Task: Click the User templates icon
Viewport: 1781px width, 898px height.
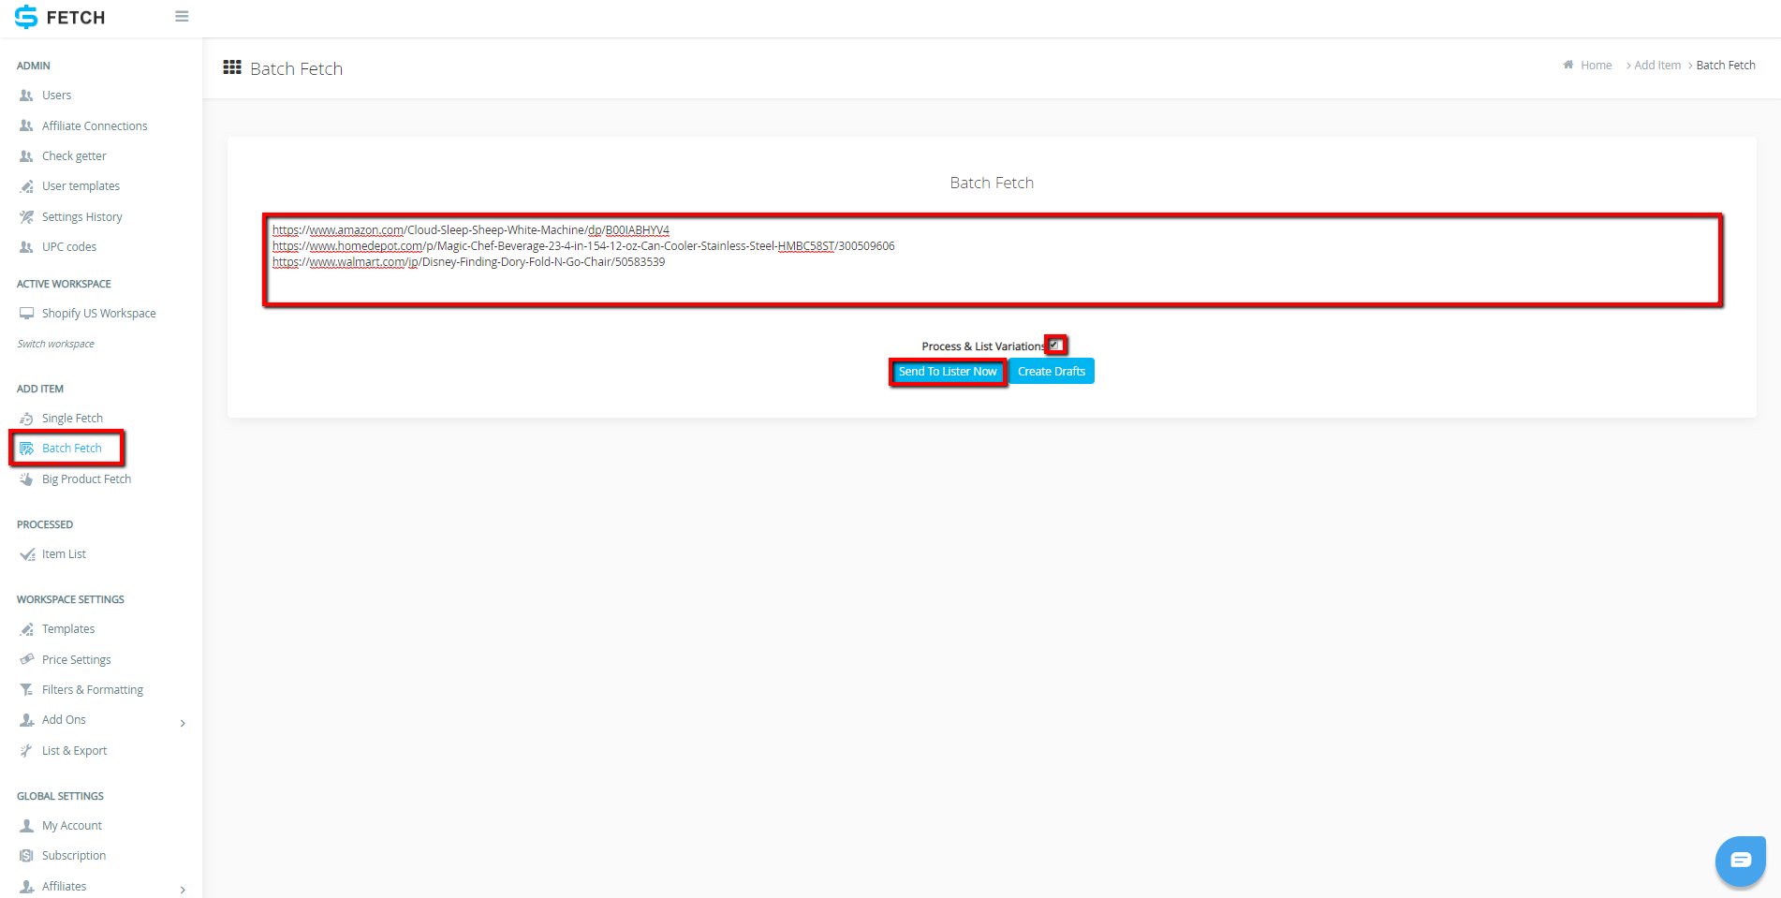Action: (26, 186)
